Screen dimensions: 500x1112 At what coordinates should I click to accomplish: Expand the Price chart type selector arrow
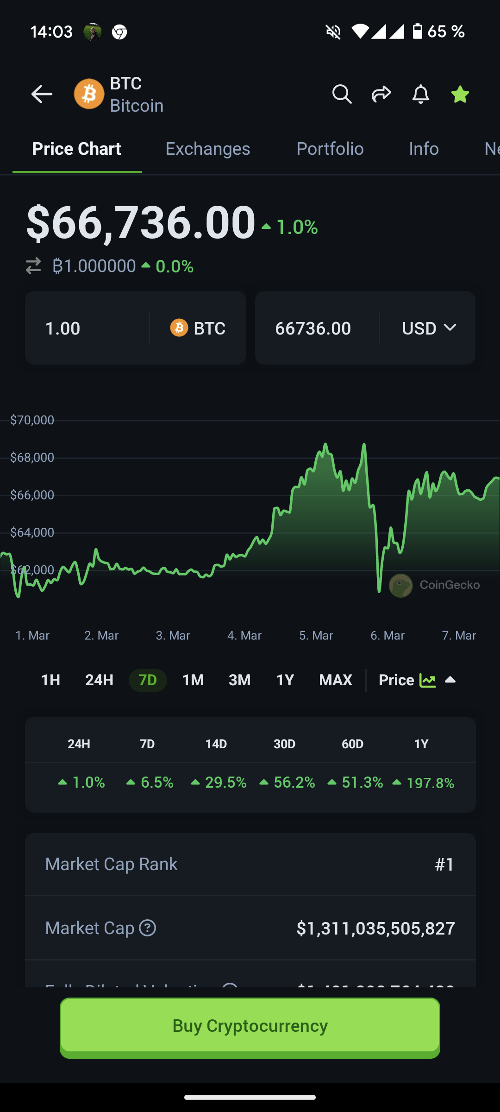tap(450, 680)
